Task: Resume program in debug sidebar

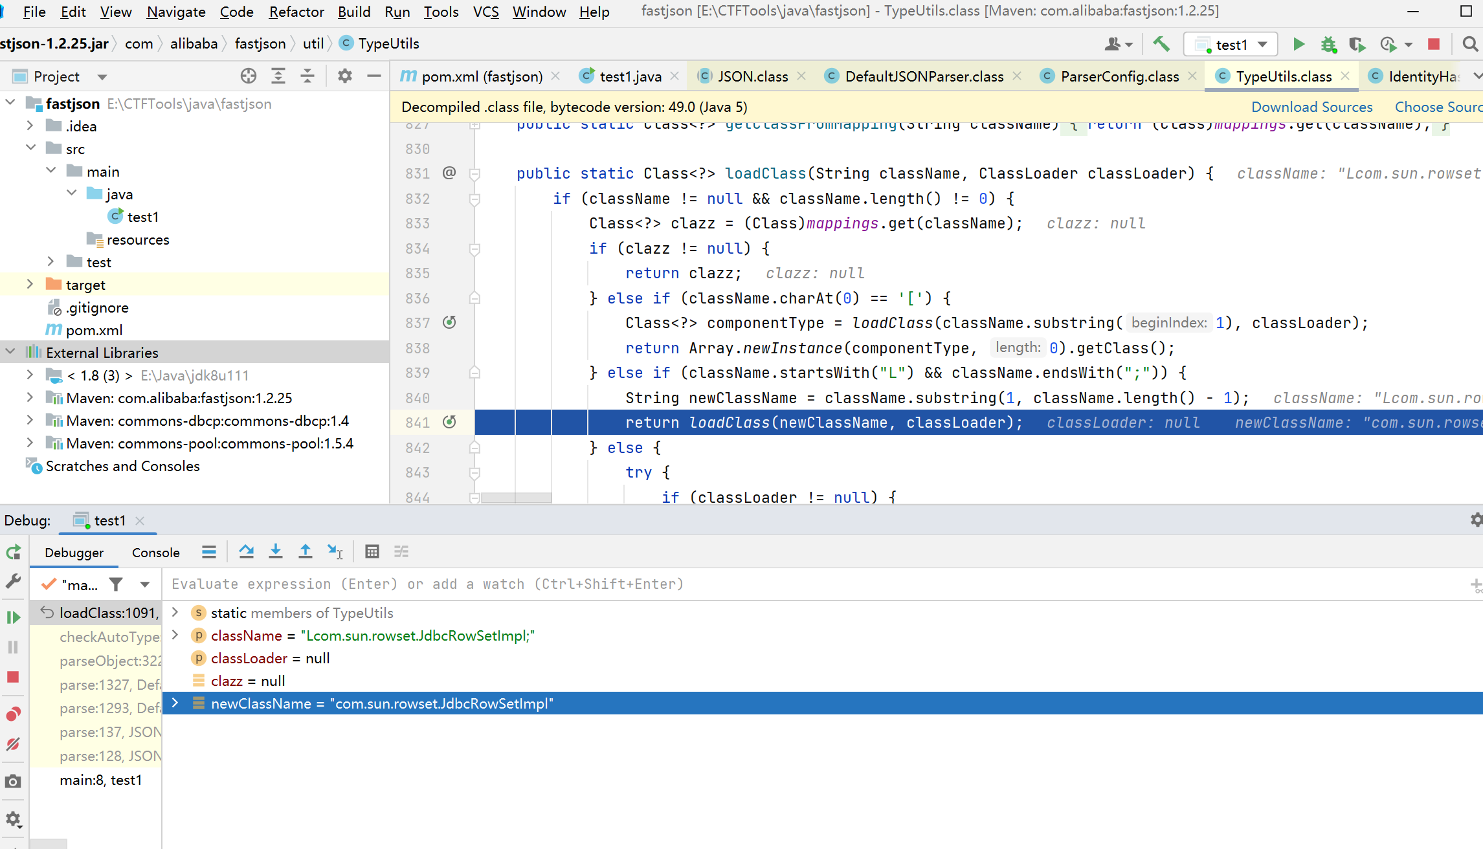Action: 14,617
